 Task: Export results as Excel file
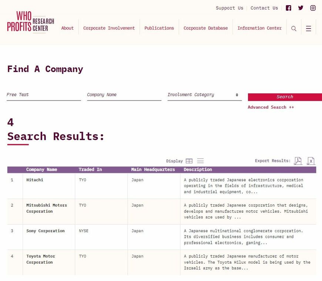311,161
